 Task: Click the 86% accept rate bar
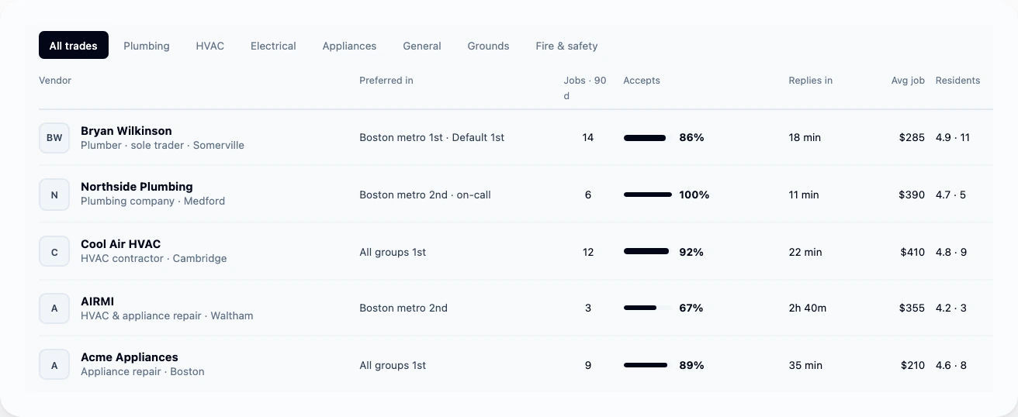coord(648,138)
